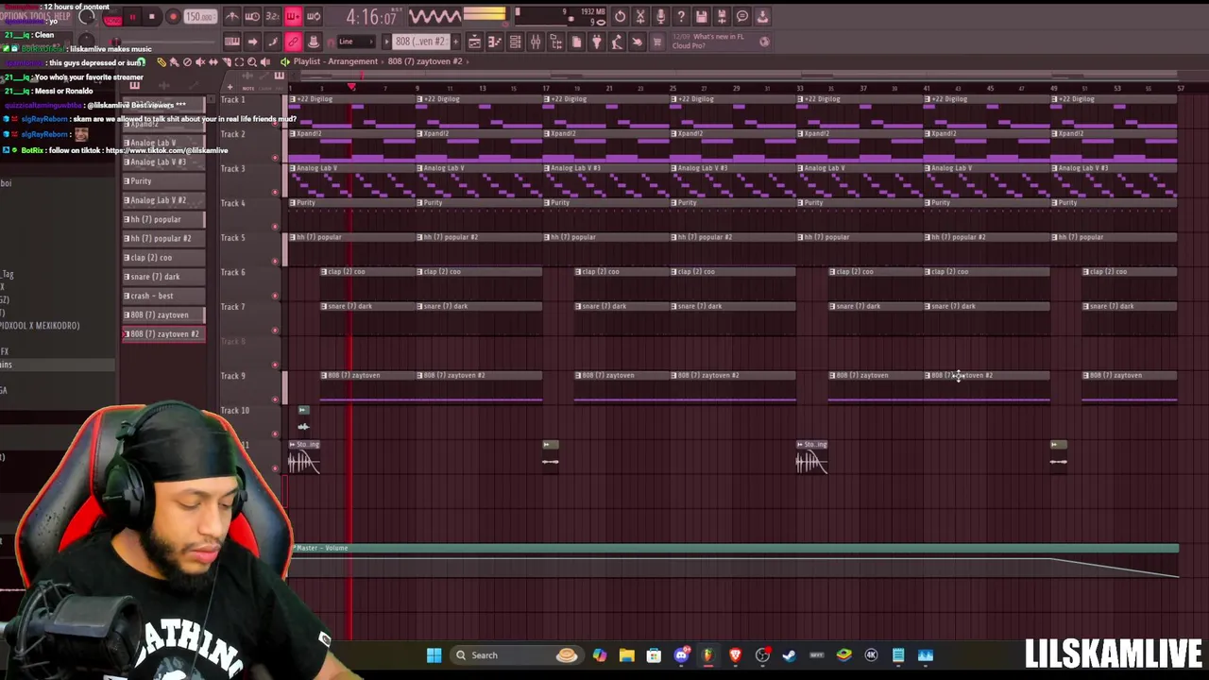The image size is (1209, 680).
Task: Open pattern selector 808 (..ven #2
Action: pyautogui.click(x=420, y=42)
